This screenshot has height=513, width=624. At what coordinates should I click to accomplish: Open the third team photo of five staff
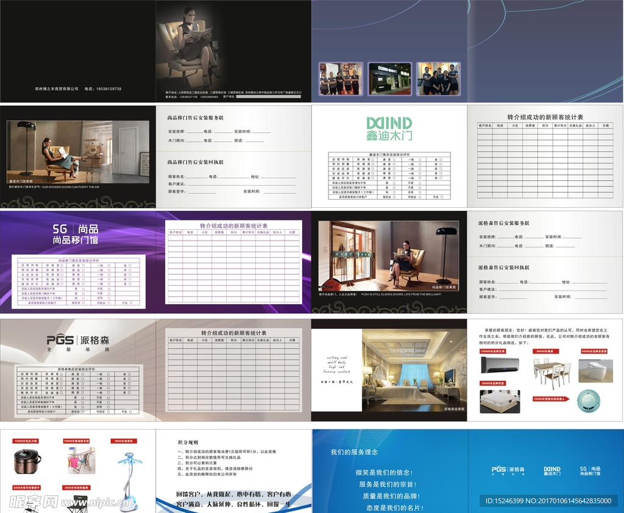click(x=439, y=79)
